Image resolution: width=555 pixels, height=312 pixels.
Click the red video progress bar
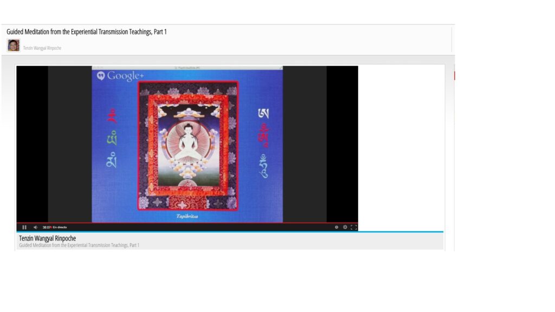(x=187, y=223)
